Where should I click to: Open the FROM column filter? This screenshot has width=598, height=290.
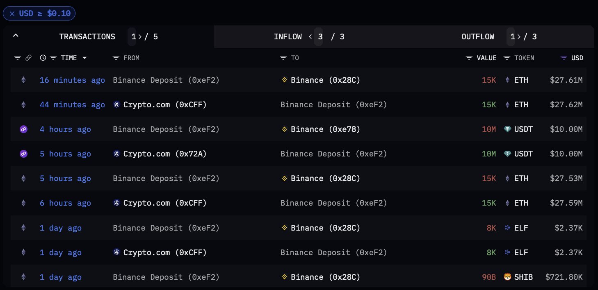click(116, 58)
